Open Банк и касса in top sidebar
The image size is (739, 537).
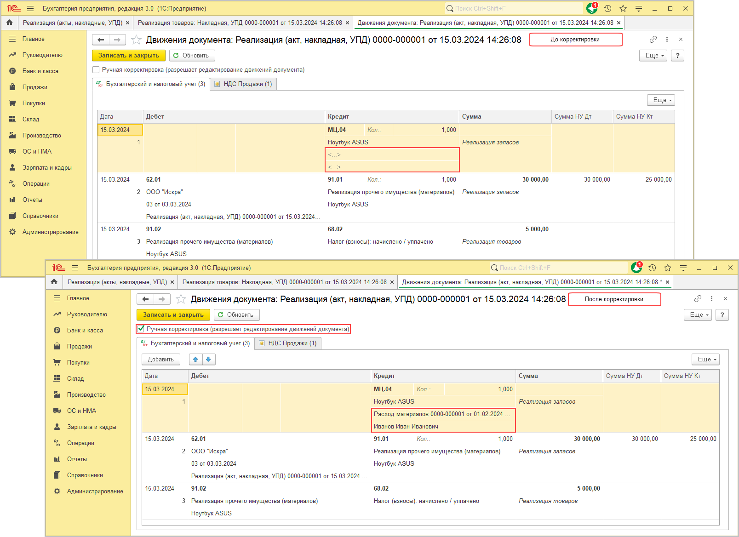(x=40, y=71)
